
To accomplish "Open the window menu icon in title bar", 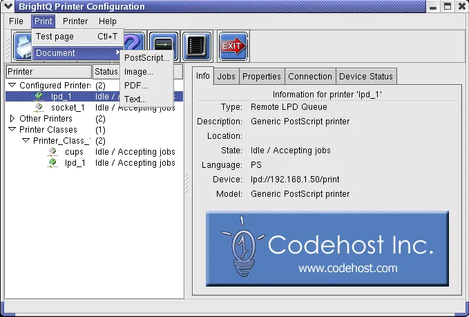I will 8,6.
